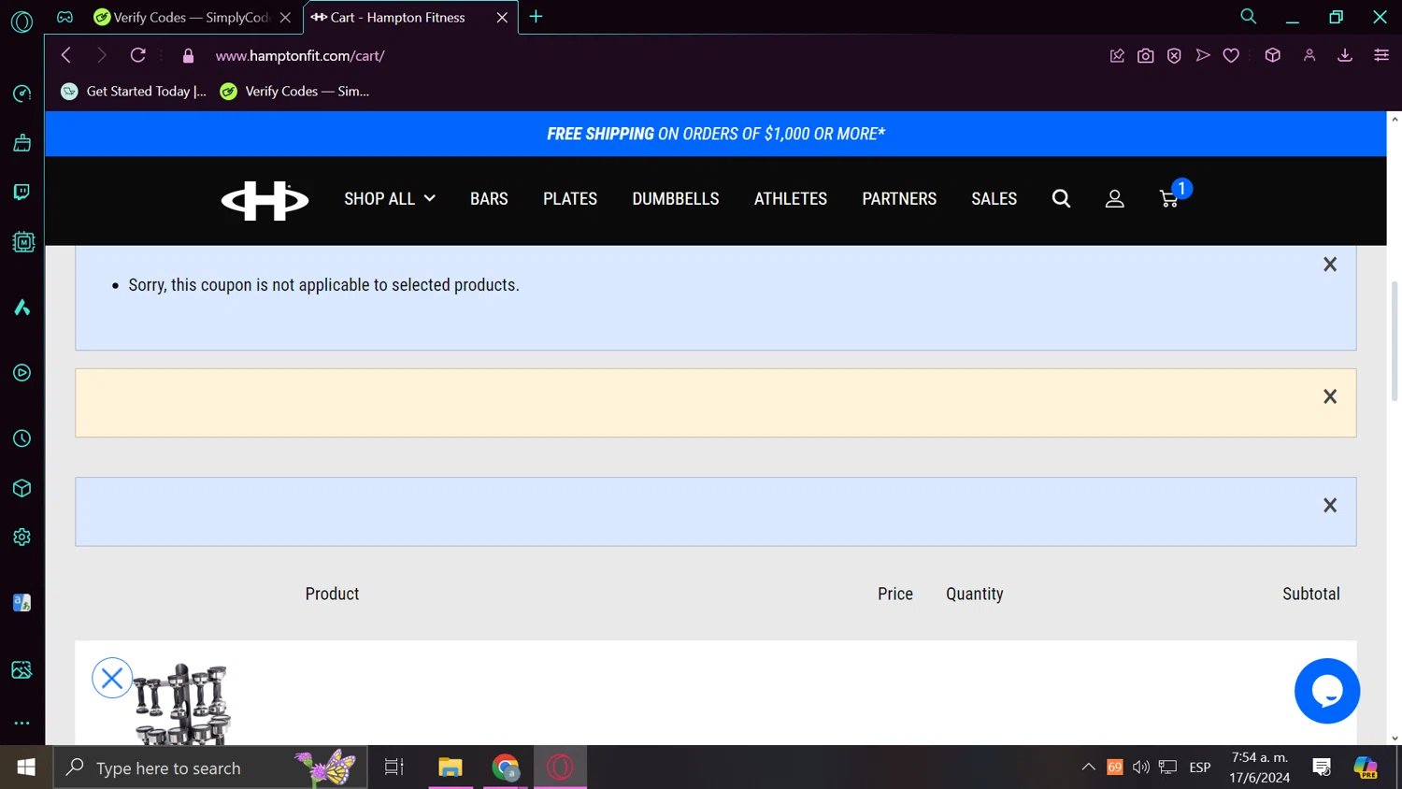The image size is (1402, 789).
Task: Show hidden system tray icons
Action: (x=1088, y=767)
